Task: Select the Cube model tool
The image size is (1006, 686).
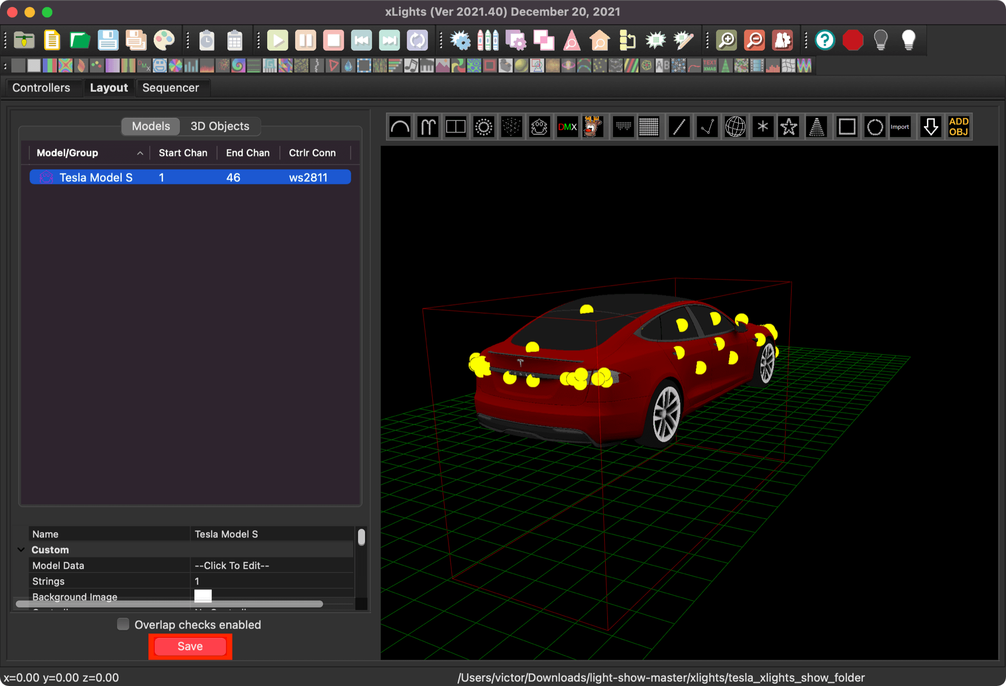Action: pos(511,127)
